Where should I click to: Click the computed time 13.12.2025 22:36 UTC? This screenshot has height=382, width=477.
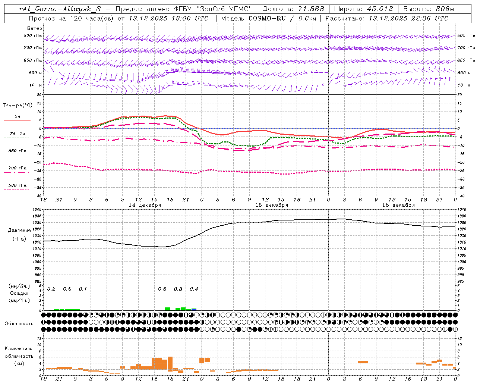coord(408,18)
